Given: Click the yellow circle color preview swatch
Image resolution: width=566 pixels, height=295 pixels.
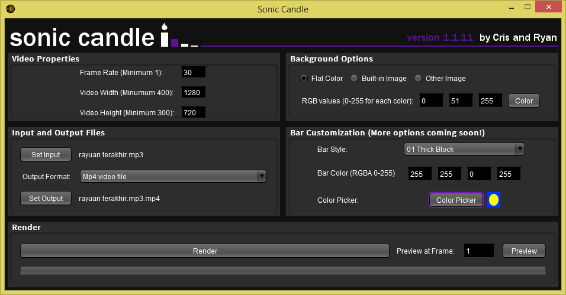Looking at the screenshot, I should pyautogui.click(x=493, y=200).
